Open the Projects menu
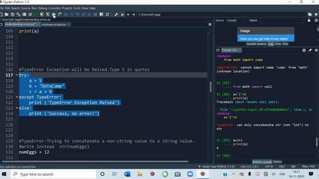Screen dimensions: 319x179 (x=67, y=8)
